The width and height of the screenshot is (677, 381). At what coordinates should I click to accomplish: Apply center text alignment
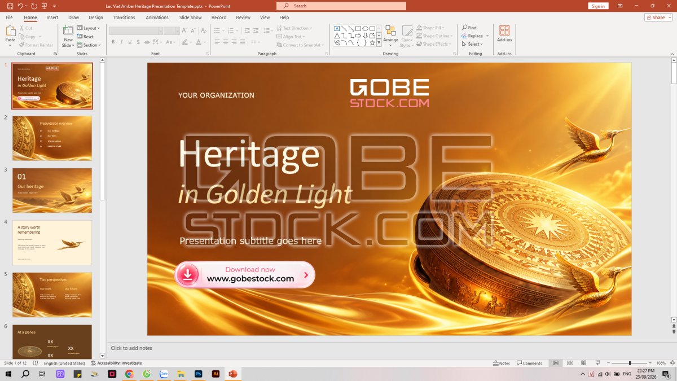coord(226,42)
